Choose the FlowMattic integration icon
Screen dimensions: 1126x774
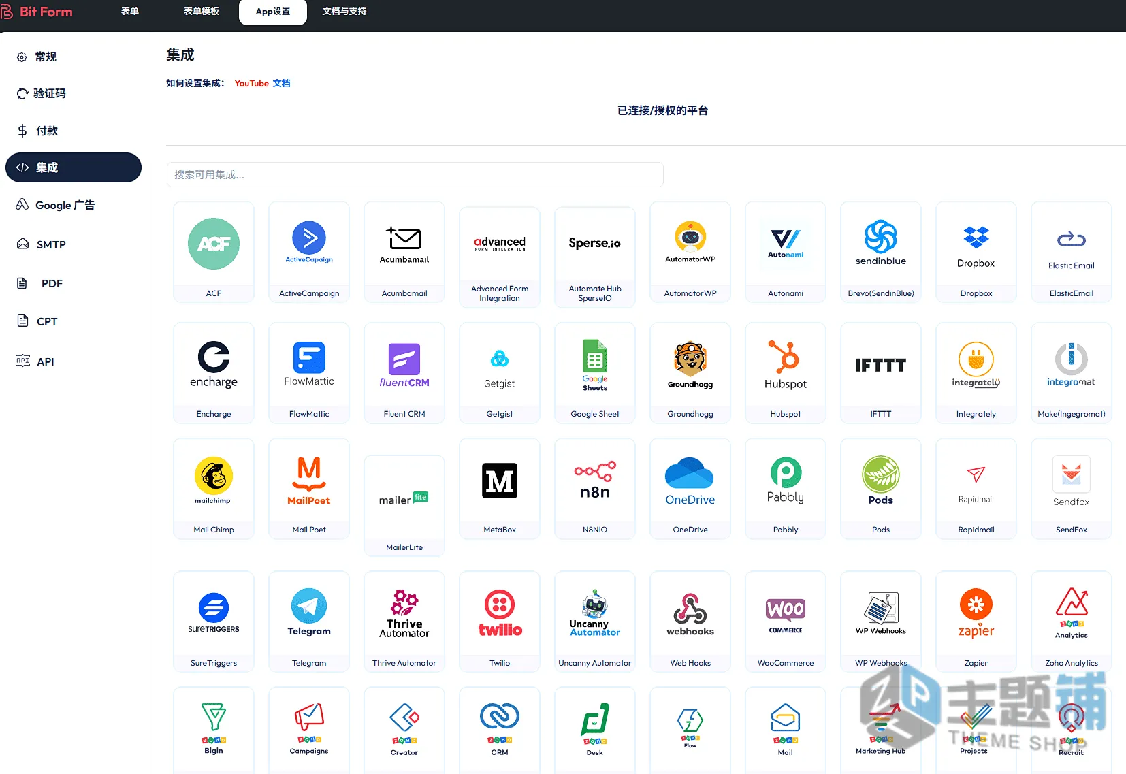tap(309, 364)
